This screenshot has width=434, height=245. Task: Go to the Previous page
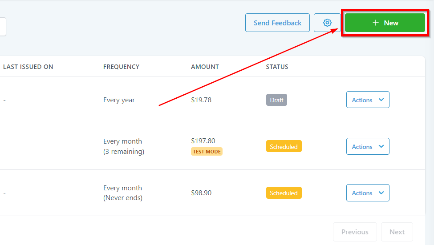[355, 232]
